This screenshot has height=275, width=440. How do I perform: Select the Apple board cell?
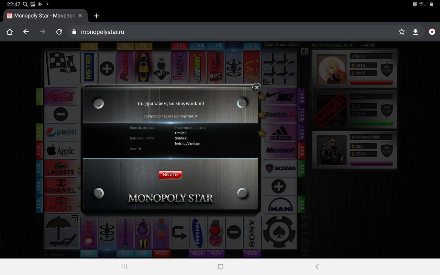pyautogui.click(x=62, y=151)
